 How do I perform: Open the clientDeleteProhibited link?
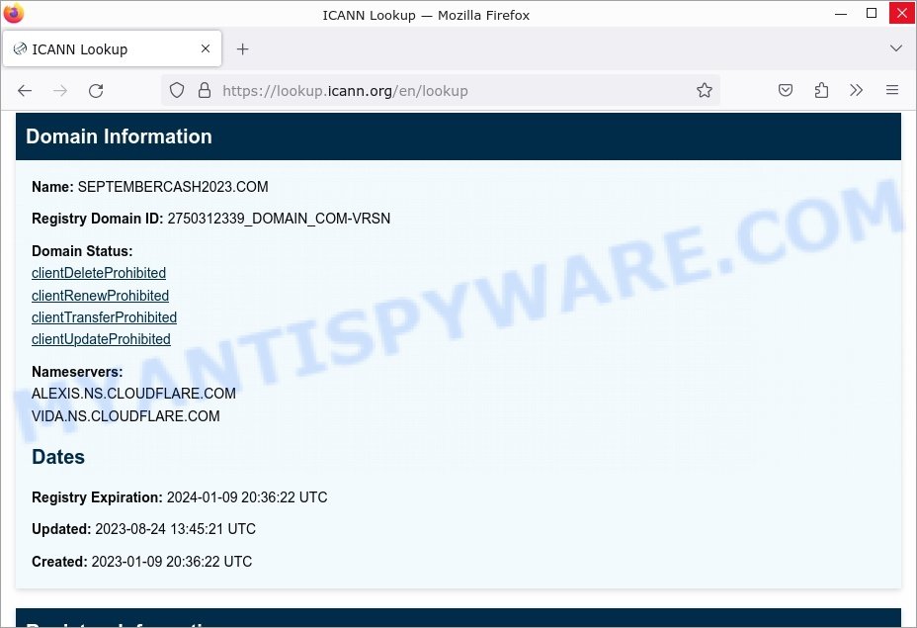point(99,273)
